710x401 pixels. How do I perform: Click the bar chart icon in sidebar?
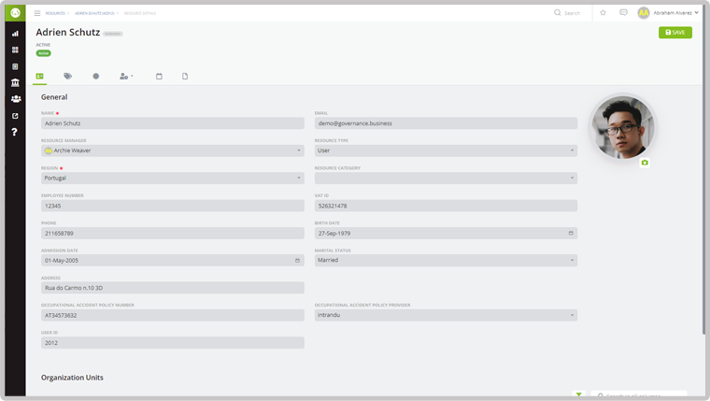[x=15, y=34]
